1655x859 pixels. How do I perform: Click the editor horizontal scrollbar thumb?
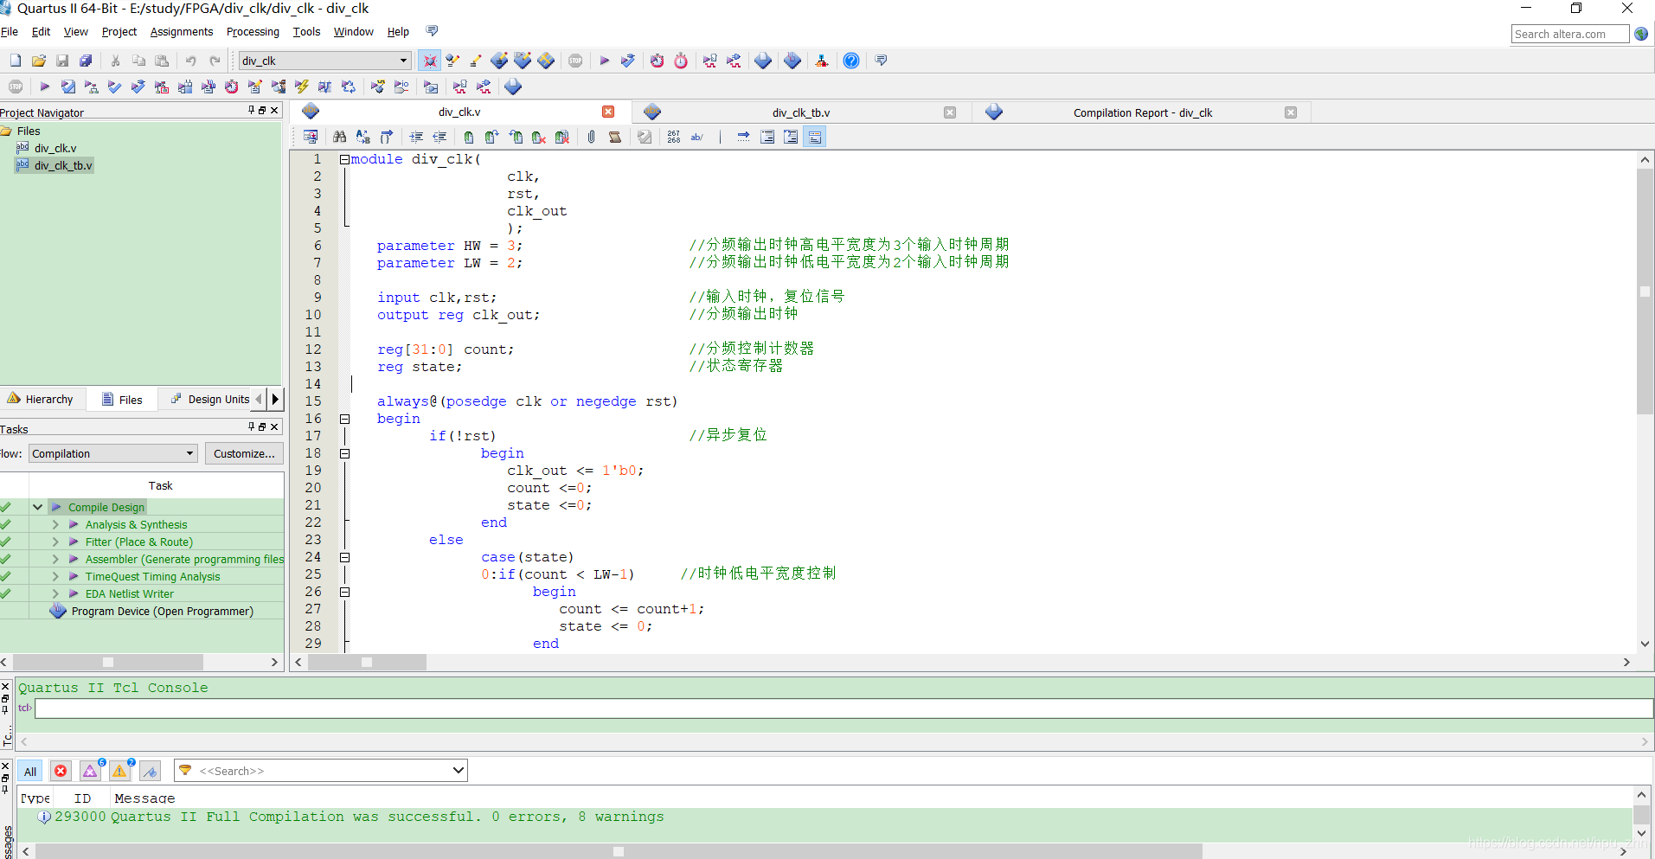367,662
